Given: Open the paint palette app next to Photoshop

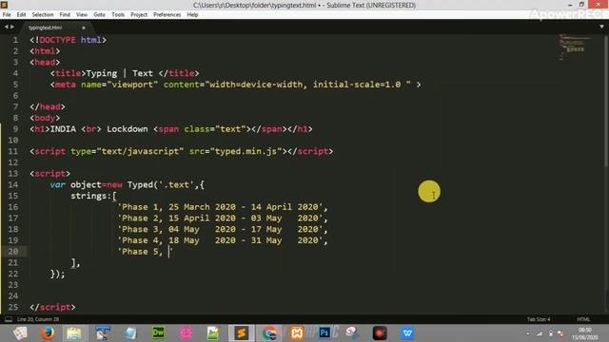Looking at the screenshot, I should tap(352, 333).
